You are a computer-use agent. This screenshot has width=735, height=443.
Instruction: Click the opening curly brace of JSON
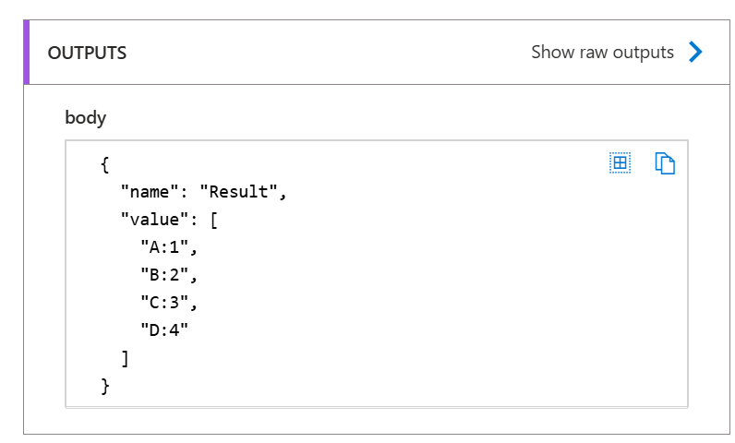105,165
